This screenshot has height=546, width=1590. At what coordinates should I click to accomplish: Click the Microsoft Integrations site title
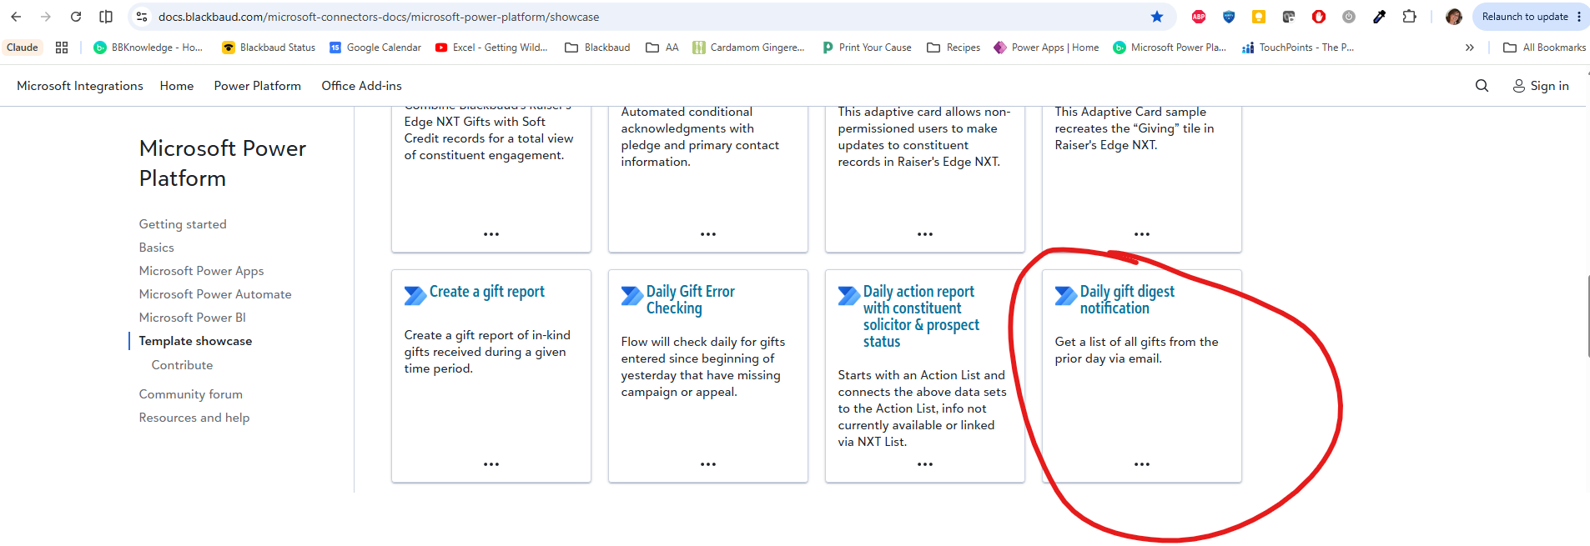[x=80, y=86]
